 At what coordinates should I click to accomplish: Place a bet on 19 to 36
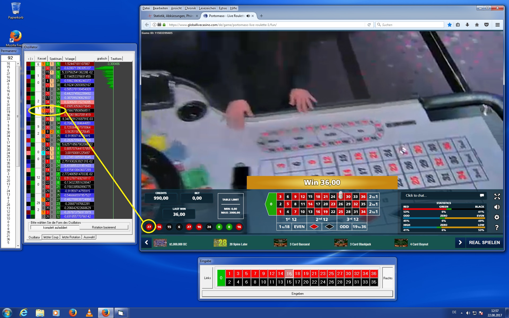[359, 227]
